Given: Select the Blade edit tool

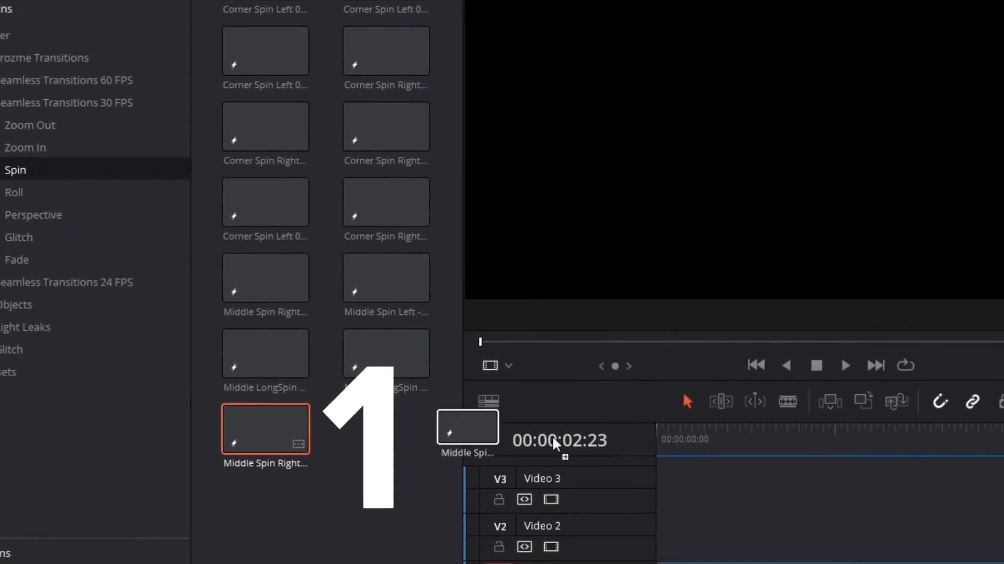Looking at the screenshot, I should [788, 401].
